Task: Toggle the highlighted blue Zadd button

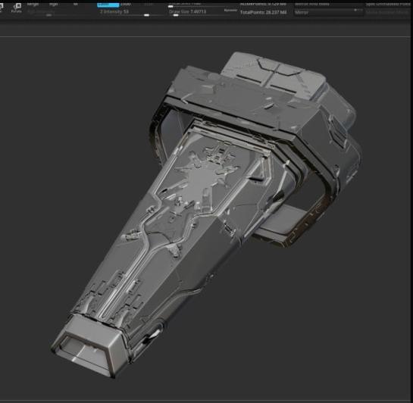Action: point(108,5)
